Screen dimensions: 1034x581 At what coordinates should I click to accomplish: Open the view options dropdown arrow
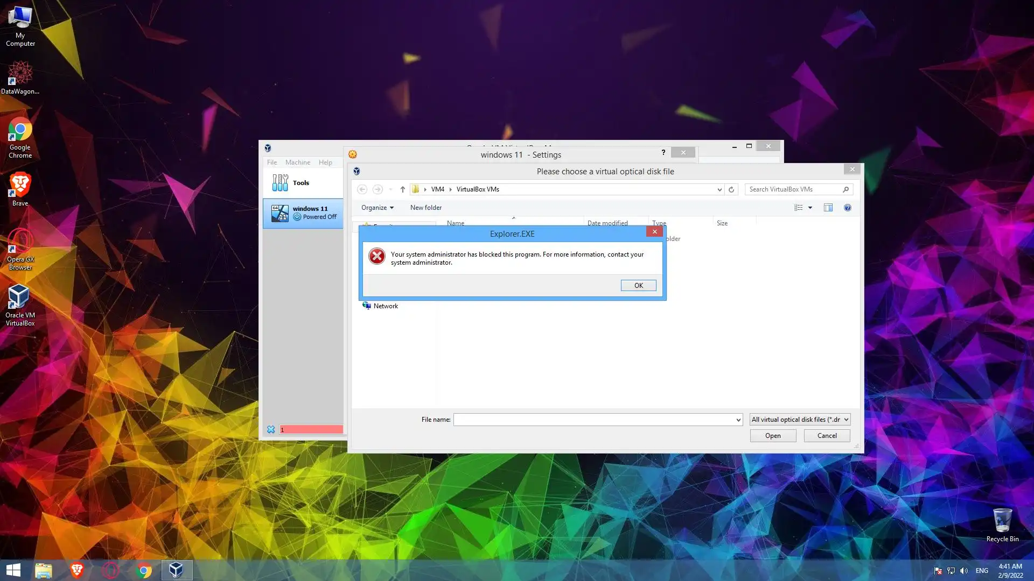click(x=810, y=208)
